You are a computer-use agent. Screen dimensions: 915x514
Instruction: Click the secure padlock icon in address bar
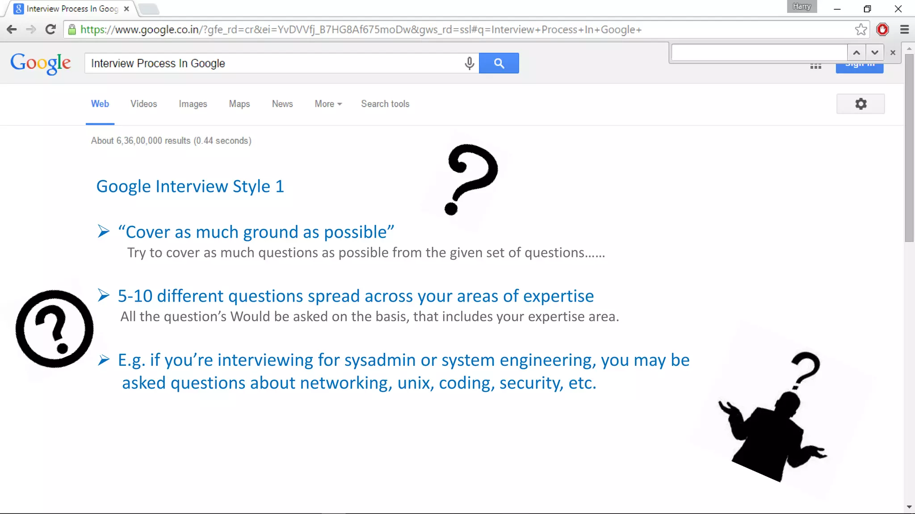[x=72, y=29]
